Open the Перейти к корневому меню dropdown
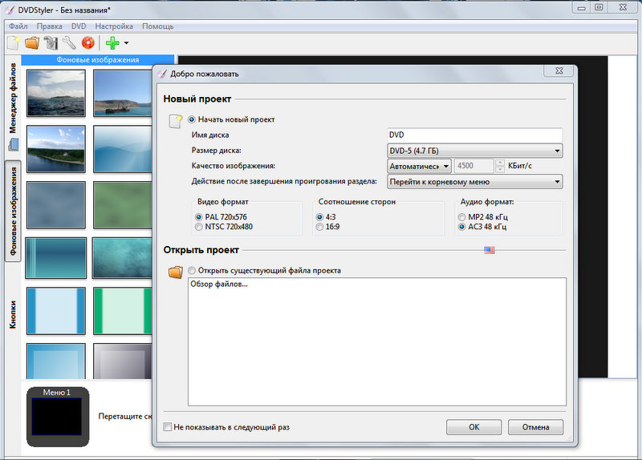 pyautogui.click(x=474, y=182)
